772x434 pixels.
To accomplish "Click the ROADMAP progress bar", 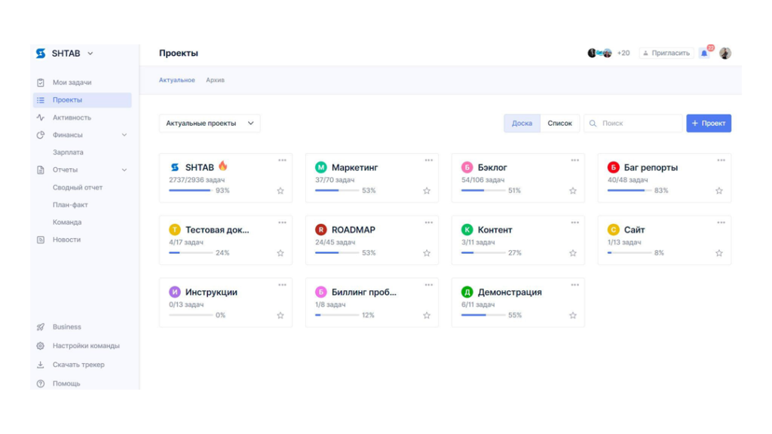I will 336,253.
